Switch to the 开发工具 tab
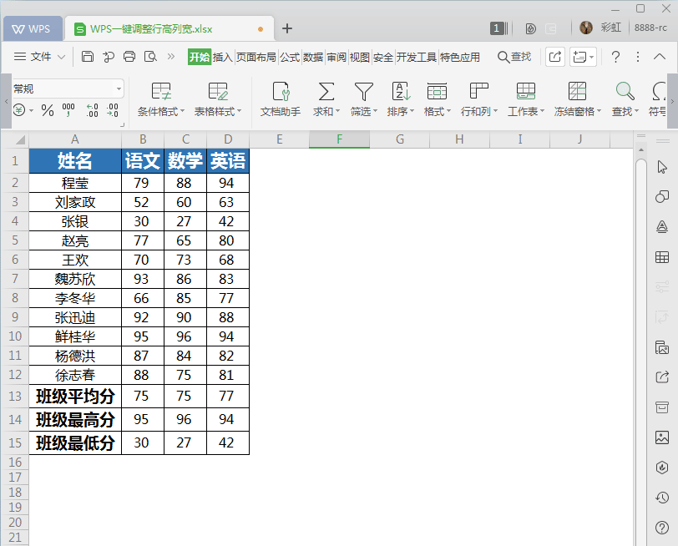The image size is (678, 546). [417, 57]
